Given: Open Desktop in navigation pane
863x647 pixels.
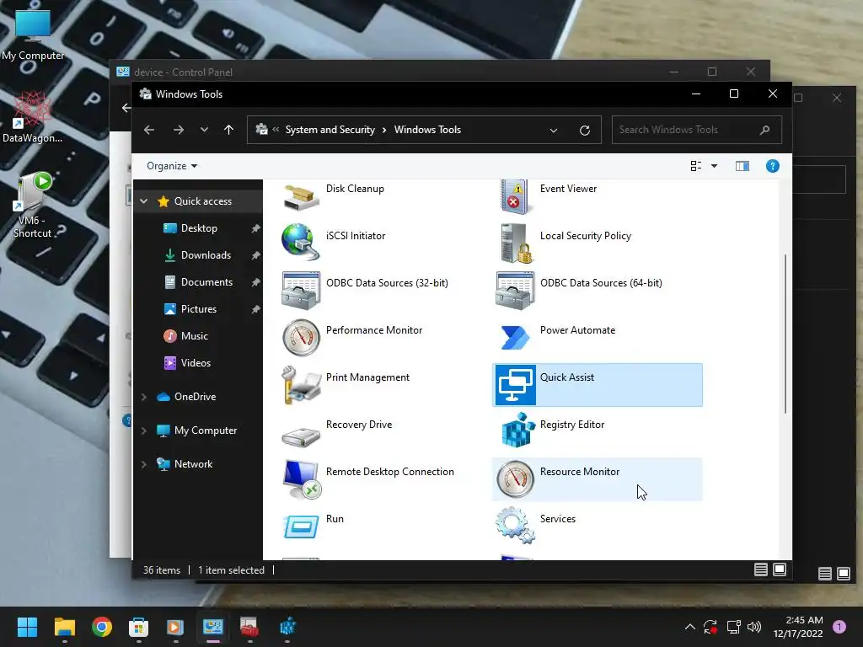Looking at the screenshot, I should [x=199, y=228].
